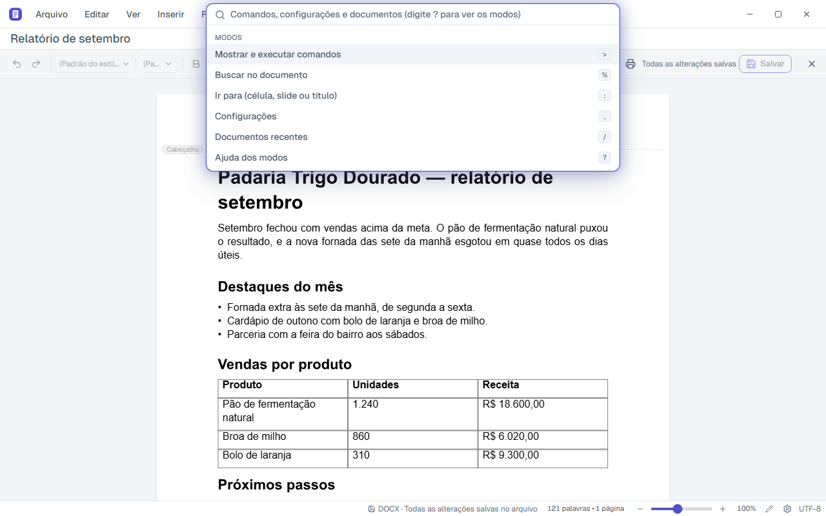This screenshot has height=516, width=826.
Task: Click the '>' shortcut key badge
Action: click(x=605, y=54)
